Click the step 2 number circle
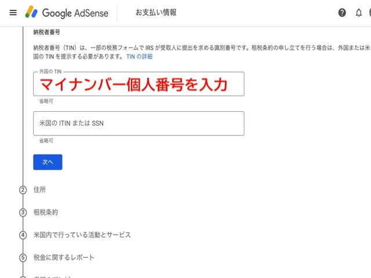 23,190
